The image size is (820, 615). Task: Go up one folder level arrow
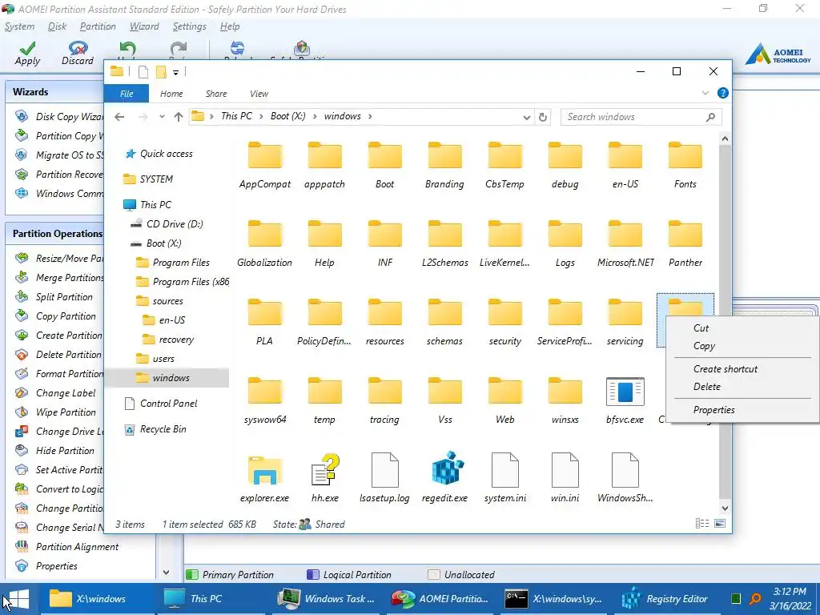179,117
